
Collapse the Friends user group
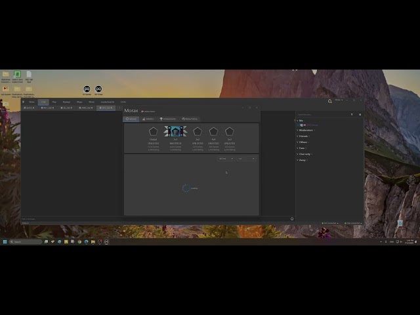point(297,136)
